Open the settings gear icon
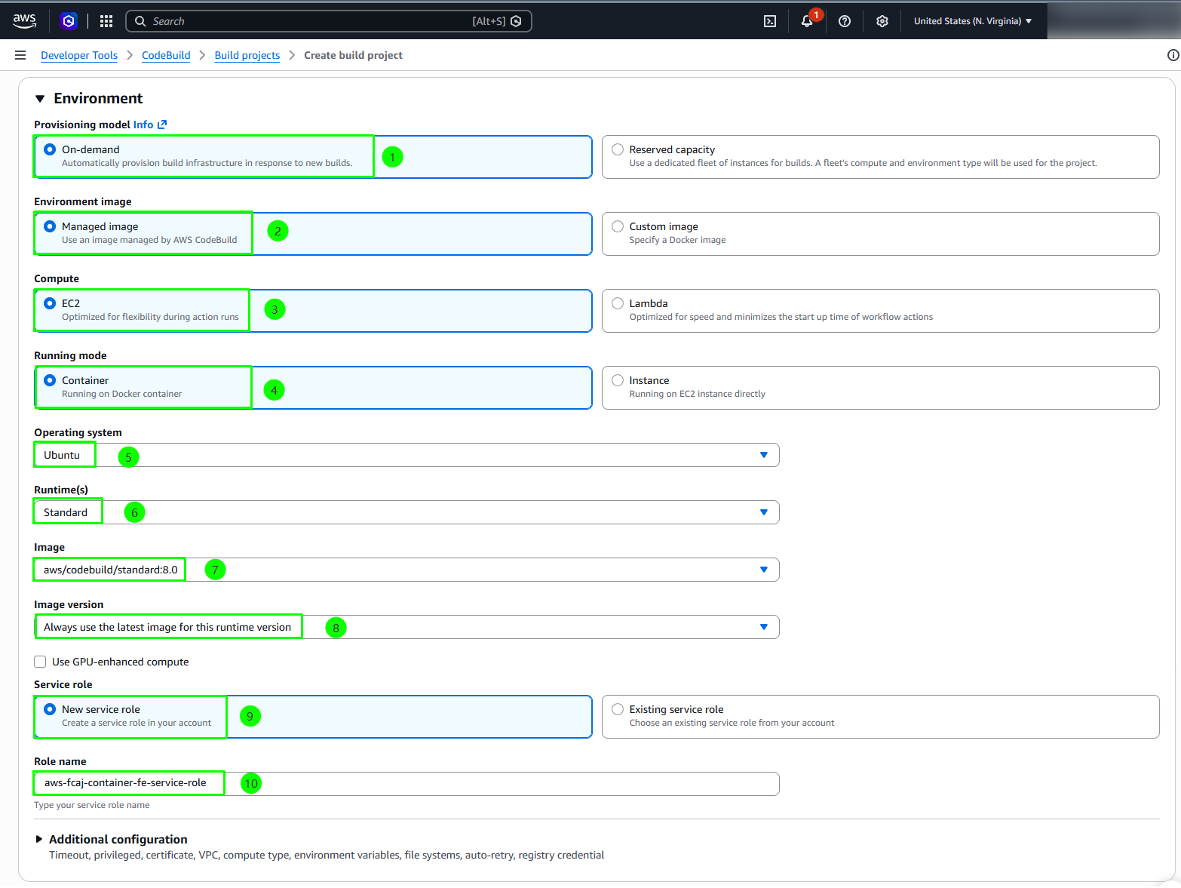This screenshot has width=1181, height=888. click(882, 21)
